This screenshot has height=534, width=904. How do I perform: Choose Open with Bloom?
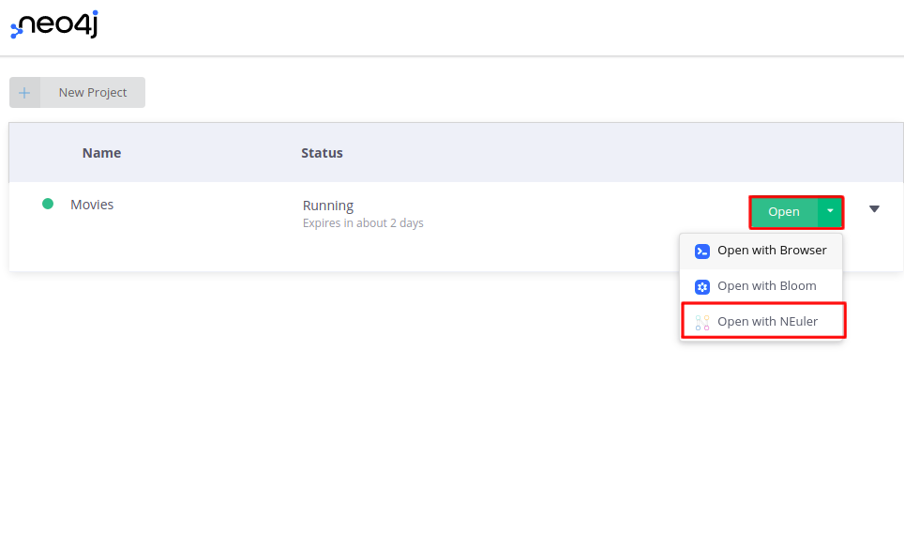[x=761, y=286]
